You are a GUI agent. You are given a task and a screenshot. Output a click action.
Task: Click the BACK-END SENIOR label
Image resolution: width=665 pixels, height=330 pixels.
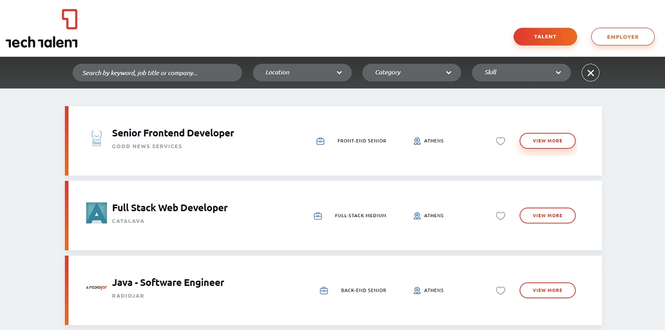point(363,290)
